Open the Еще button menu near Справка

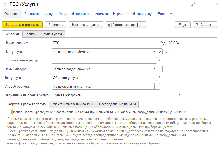pyautogui.click(x=183, y=25)
